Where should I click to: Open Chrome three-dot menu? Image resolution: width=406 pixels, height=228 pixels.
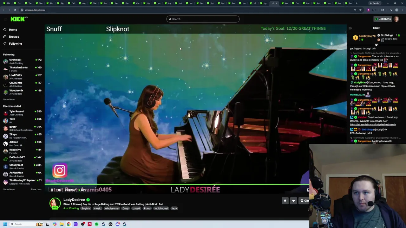click(x=403, y=10)
